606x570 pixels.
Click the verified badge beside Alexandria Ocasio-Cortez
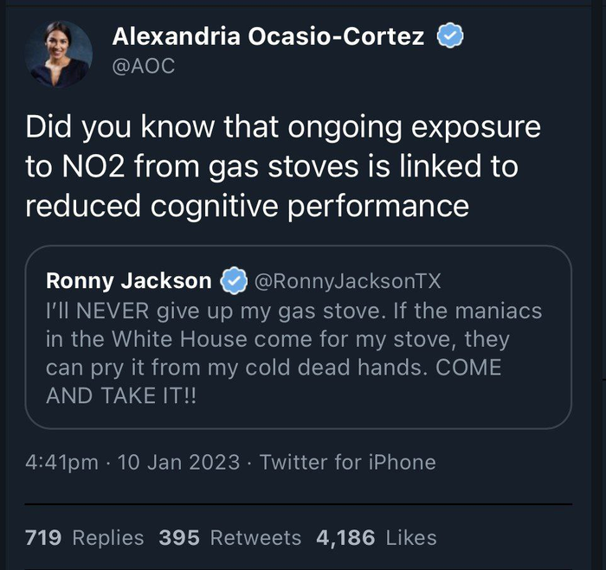451,36
